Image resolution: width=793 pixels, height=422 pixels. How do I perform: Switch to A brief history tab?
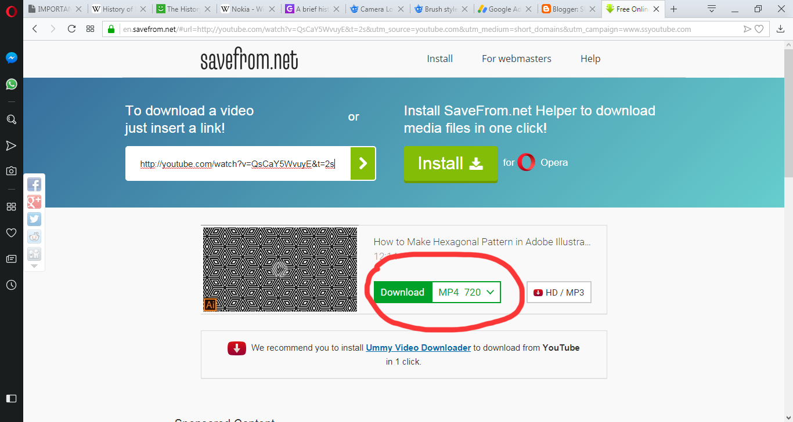pos(312,9)
